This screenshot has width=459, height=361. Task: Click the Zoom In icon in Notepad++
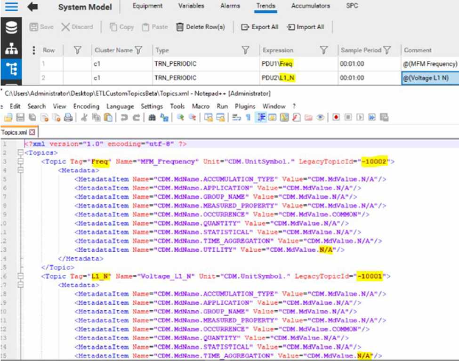click(x=180, y=118)
